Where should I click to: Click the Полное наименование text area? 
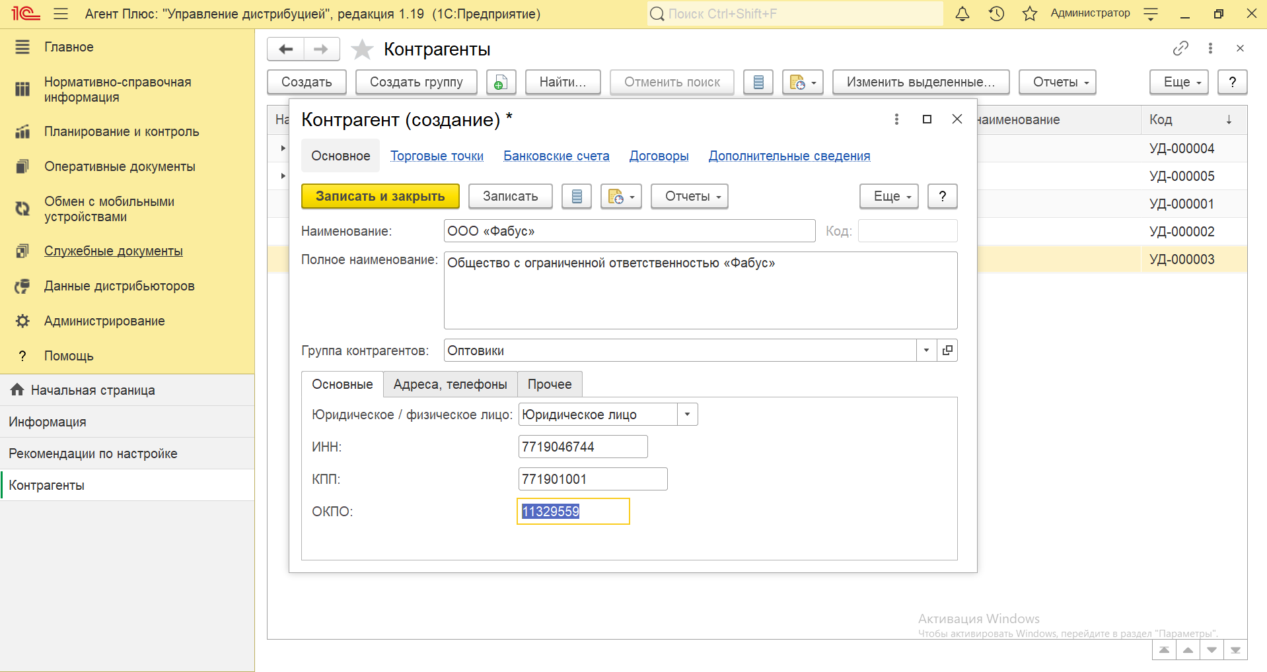click(700, 290)
